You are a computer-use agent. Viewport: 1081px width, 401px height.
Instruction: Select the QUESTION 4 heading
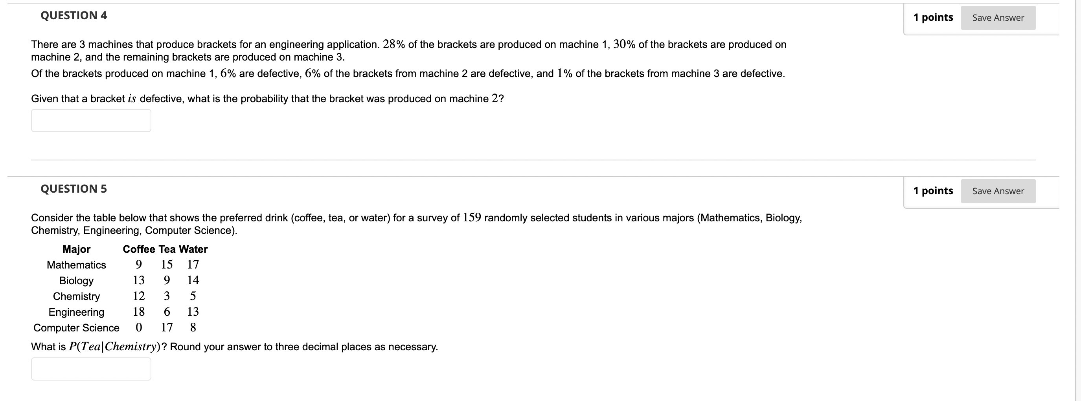pyautogui.click(x=73, y=16)
